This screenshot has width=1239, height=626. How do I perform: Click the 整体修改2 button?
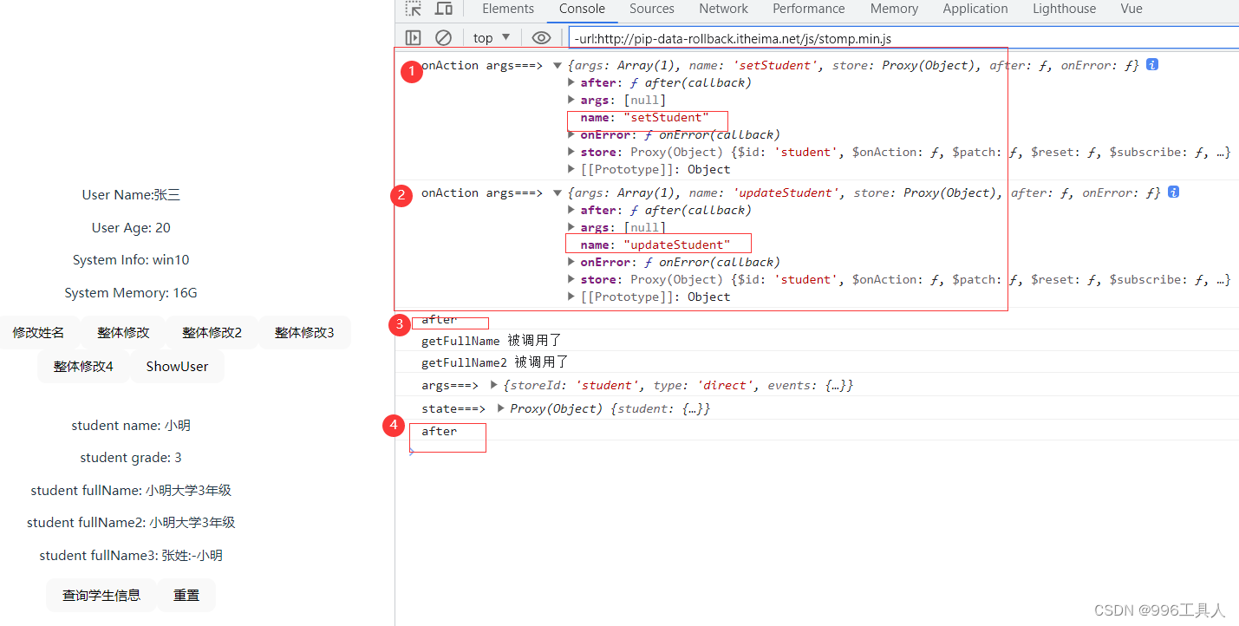(212, 332)
